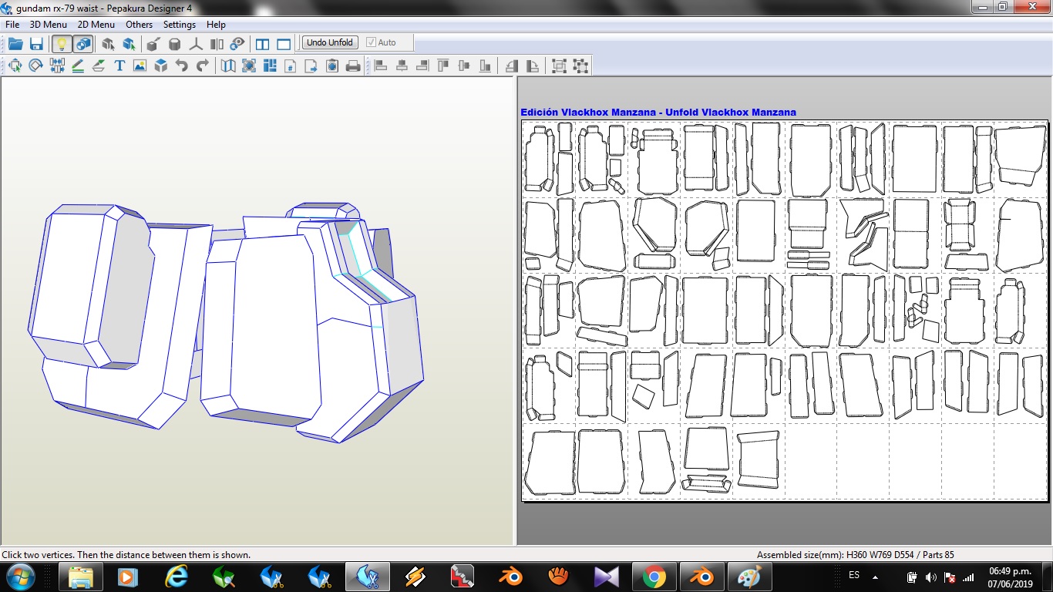
Task: Select the edge color pencil tool
Action: [78, 66]
